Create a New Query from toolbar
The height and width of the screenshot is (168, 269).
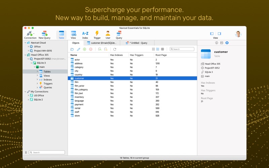(44, 35)
